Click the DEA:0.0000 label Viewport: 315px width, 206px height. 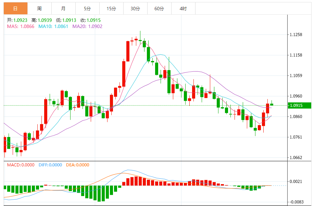77,165
